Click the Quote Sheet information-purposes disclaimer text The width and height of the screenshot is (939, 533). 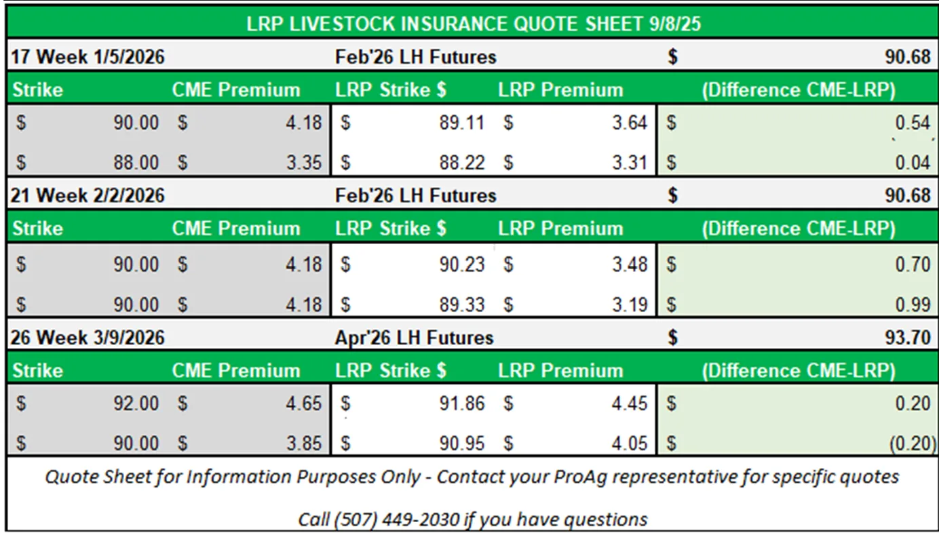472,477
